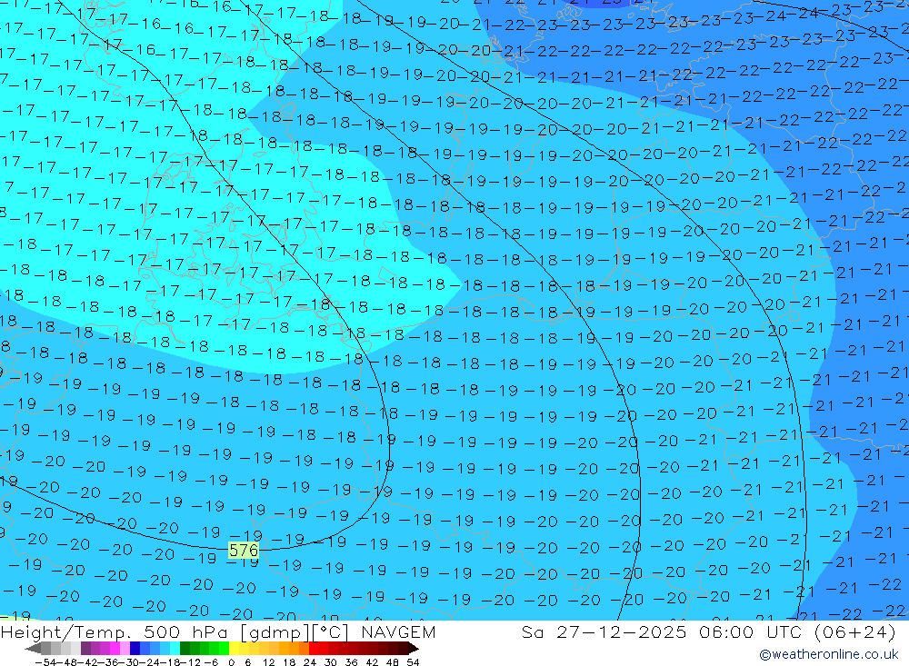Pick the dark blue legend swatch at -30

pyautogui.click(x=135, y=648)
